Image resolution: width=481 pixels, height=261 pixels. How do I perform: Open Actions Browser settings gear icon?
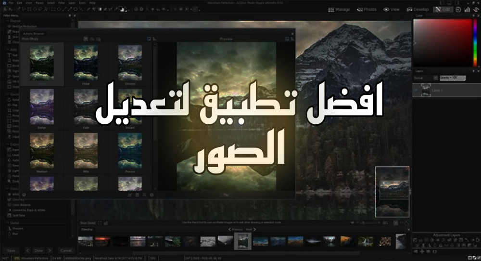coord(152,195)
